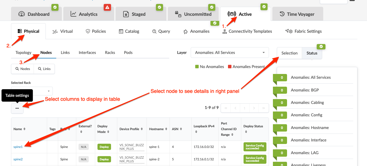
Task: Click Device Profile link for spine2
Action: click(132, 159)
